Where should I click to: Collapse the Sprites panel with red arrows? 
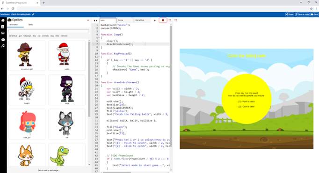coord(88,20)
